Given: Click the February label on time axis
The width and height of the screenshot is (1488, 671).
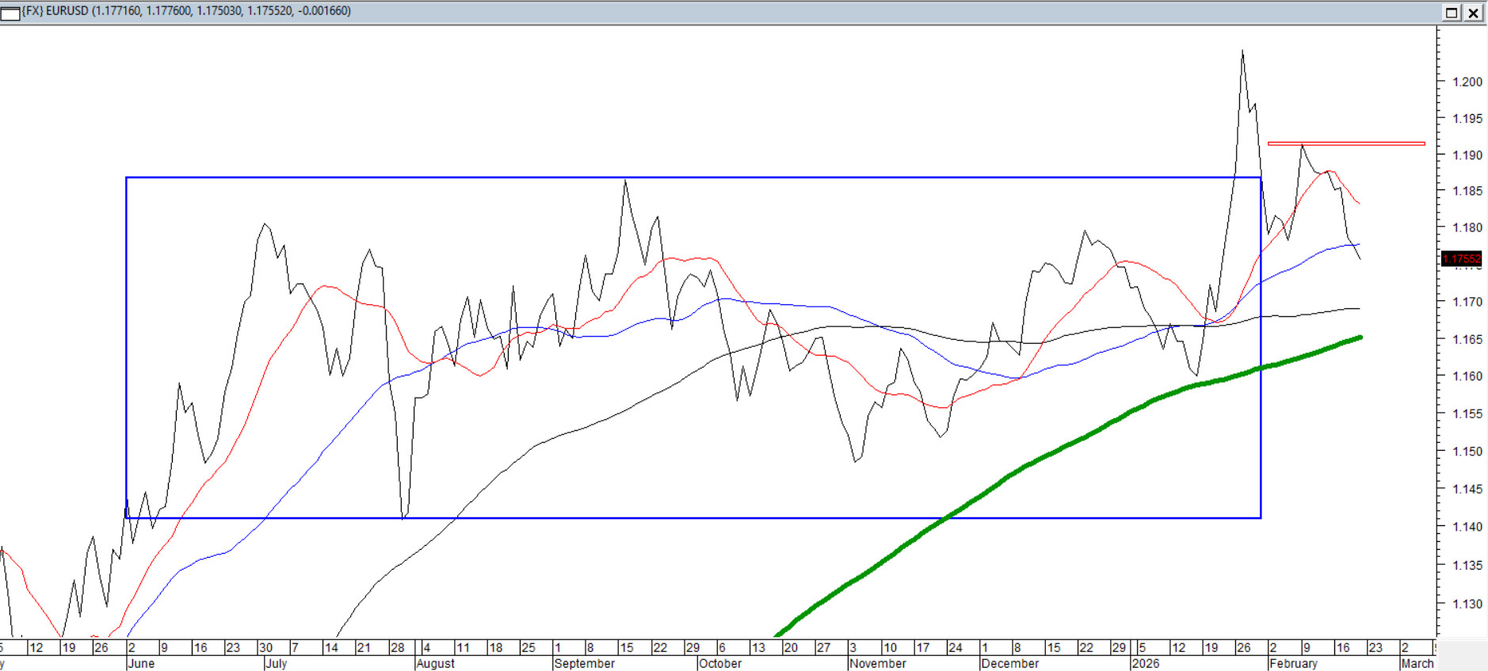Looking at the screenshot, I should coord(1293,664).
